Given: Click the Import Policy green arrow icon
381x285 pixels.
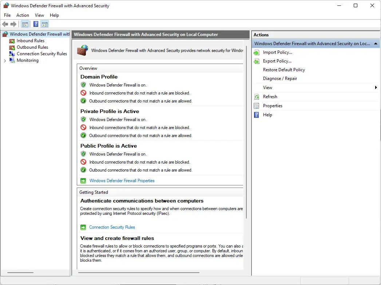Looking at the screenshot, I should (x=256, y=52).
